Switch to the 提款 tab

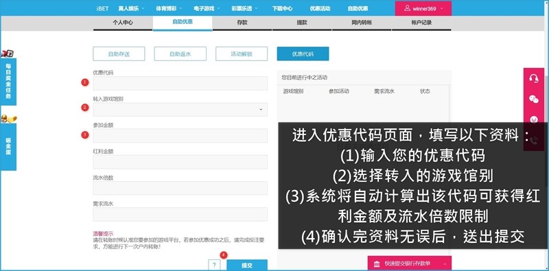click(302, 23)
